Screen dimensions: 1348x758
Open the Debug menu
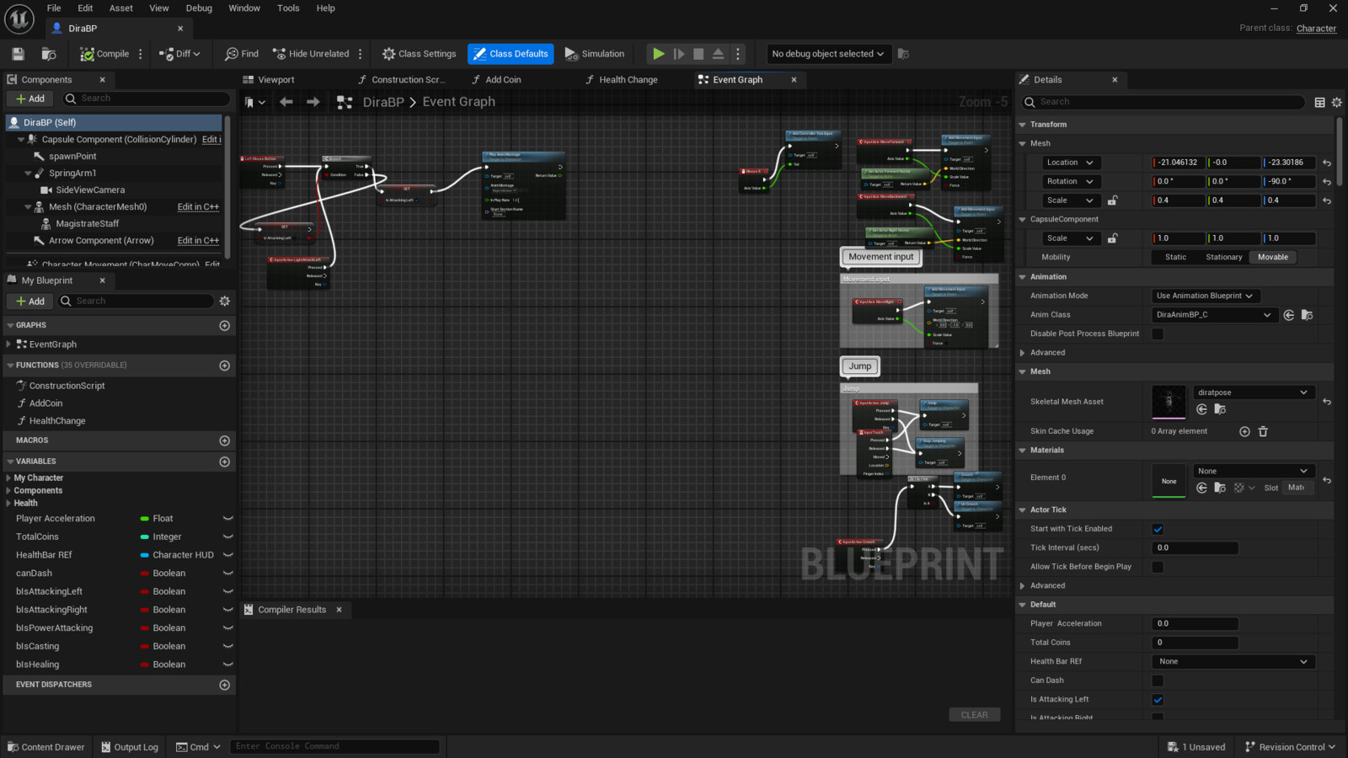pyautogui.click(x=199, y=8)
